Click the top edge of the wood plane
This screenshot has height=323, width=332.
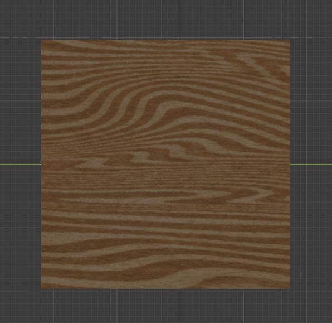pos(165,40)
